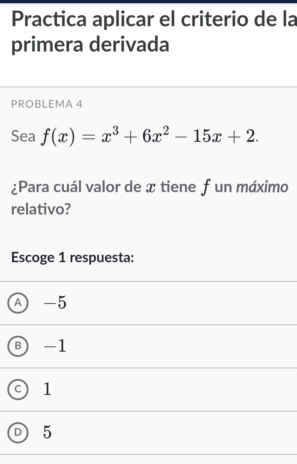Click the word 'Sea' before the formula
The width and height of the screenshot is (297, 464).
[x=23, y=137]
